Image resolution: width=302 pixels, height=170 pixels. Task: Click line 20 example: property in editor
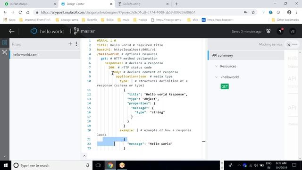click(127, 130)
